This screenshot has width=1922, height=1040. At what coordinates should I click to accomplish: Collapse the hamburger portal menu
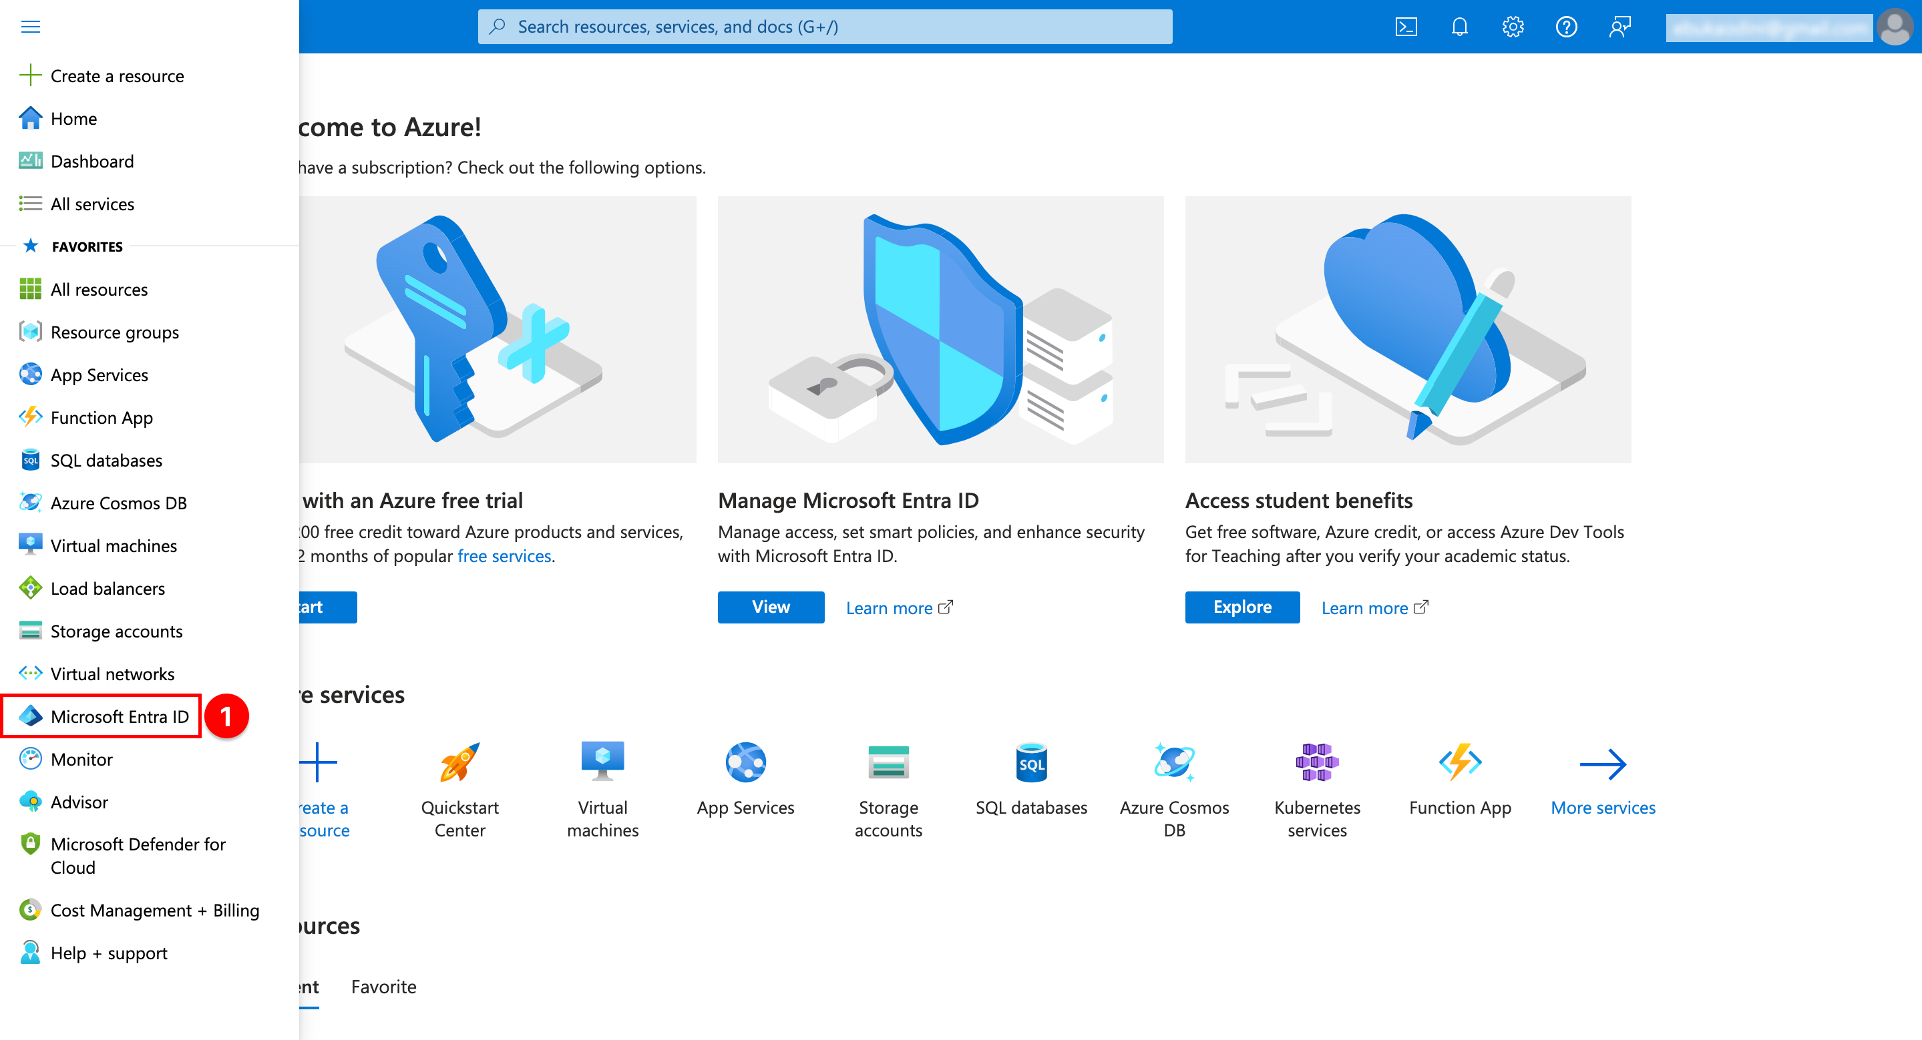(x=31, y=27)
